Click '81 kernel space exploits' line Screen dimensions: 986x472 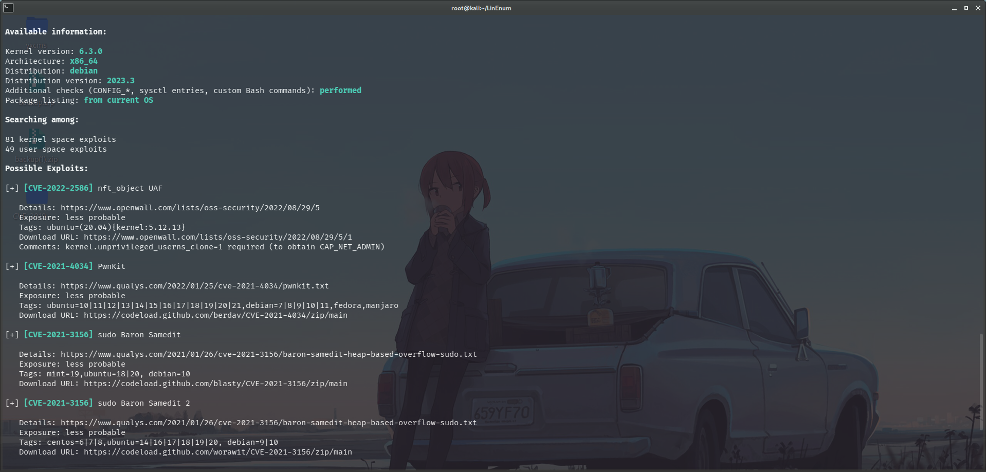point(61,139)
